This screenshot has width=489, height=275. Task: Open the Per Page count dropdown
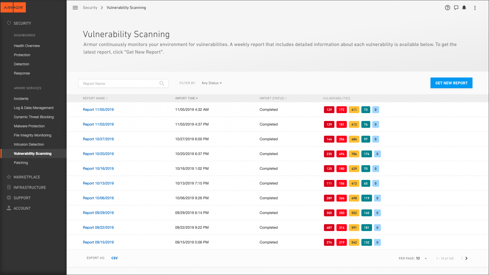(x=421, y=258)
